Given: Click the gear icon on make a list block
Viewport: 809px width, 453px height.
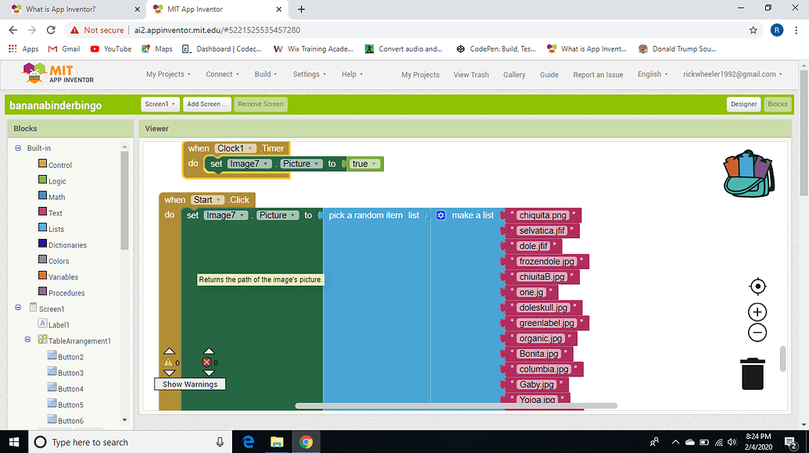Looking at the screenshot, I should click(441, 216).
